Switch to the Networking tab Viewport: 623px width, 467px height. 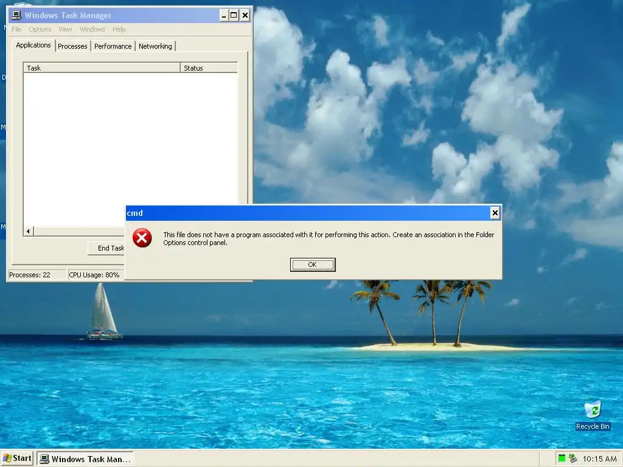click(x=155, y=46)
